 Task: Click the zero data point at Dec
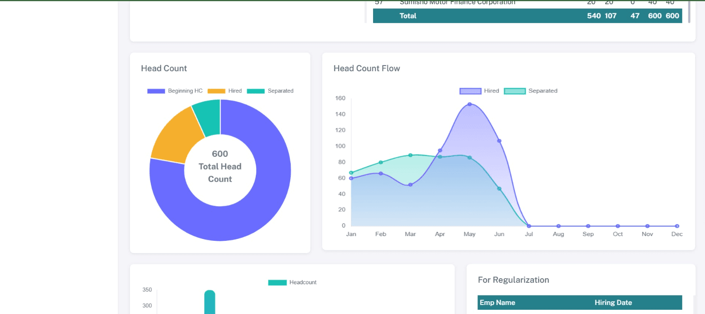tap(677, 226)
